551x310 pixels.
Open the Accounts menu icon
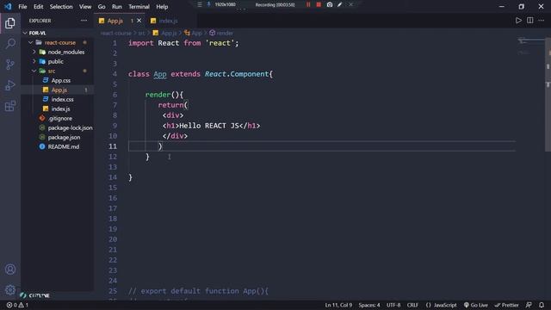pos(10,270)
